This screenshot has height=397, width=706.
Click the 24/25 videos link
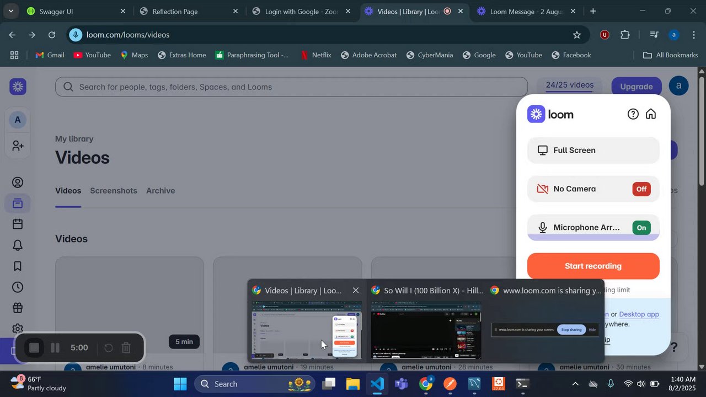570,85
